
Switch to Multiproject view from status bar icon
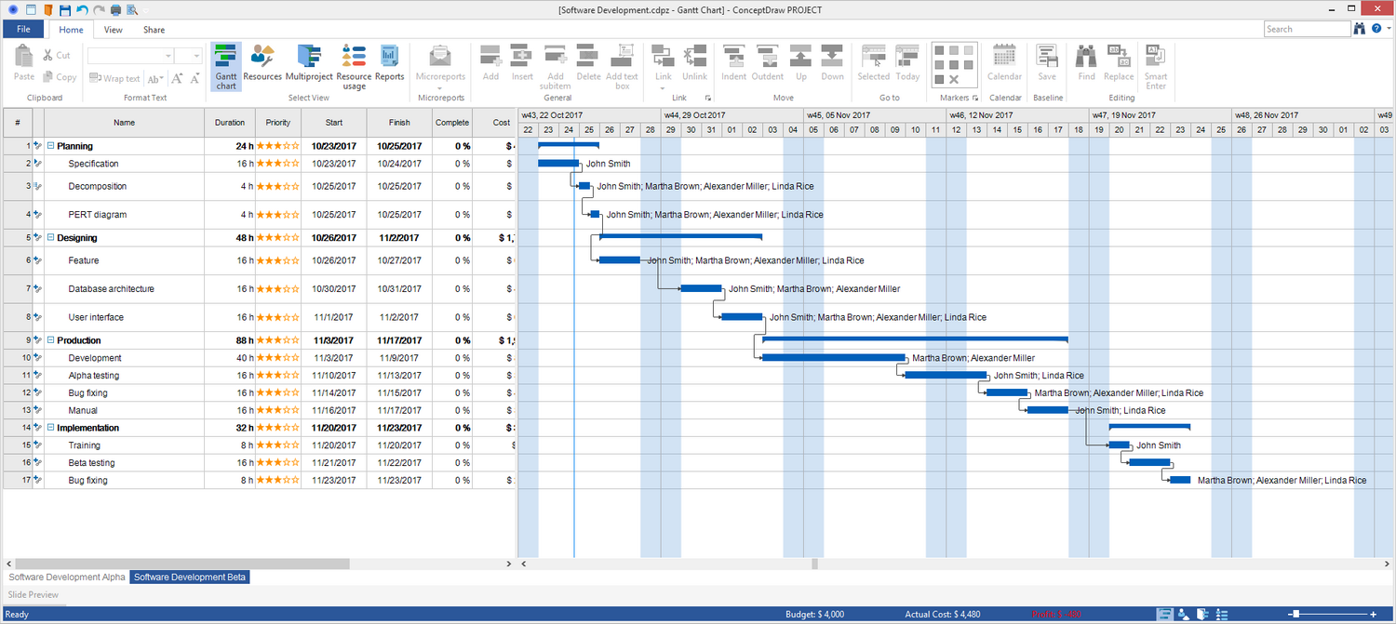click(1202, 614)
